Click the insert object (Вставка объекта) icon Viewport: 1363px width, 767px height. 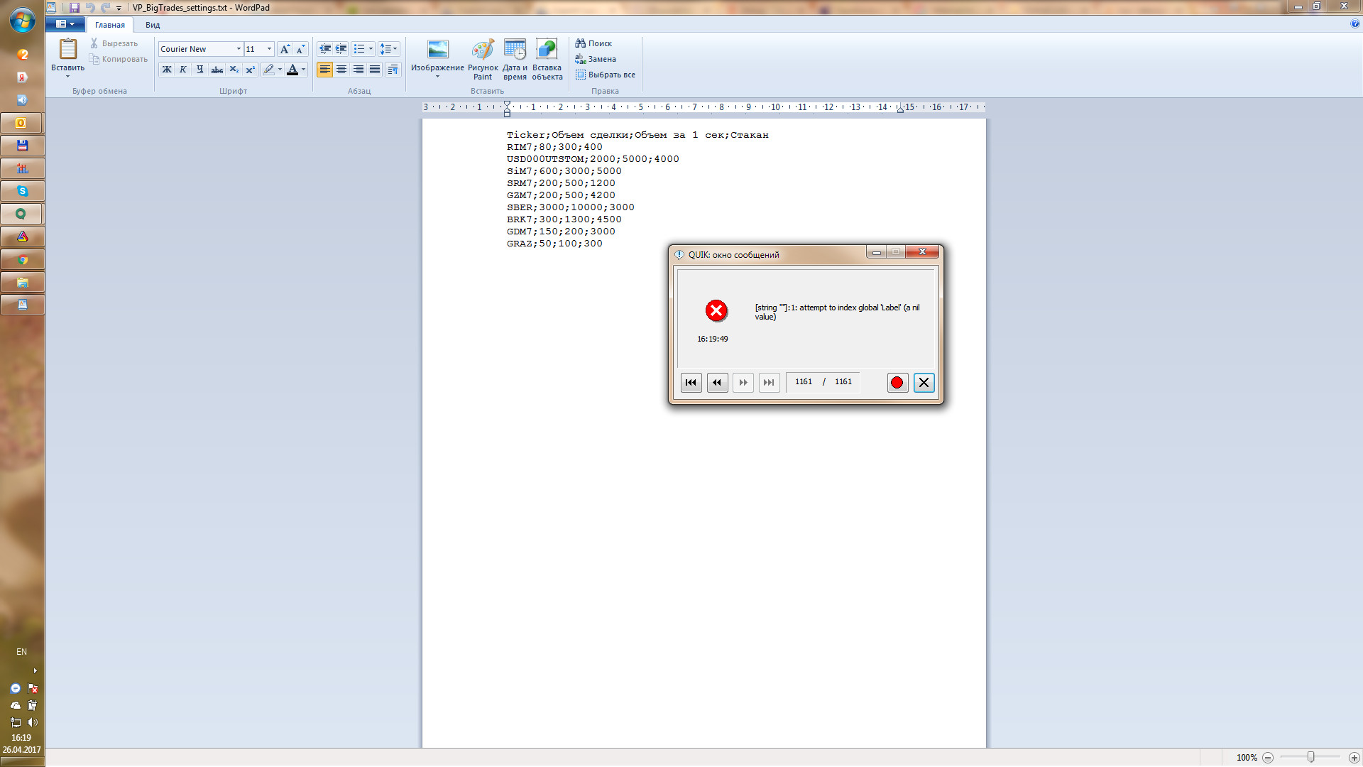[547, 58]
